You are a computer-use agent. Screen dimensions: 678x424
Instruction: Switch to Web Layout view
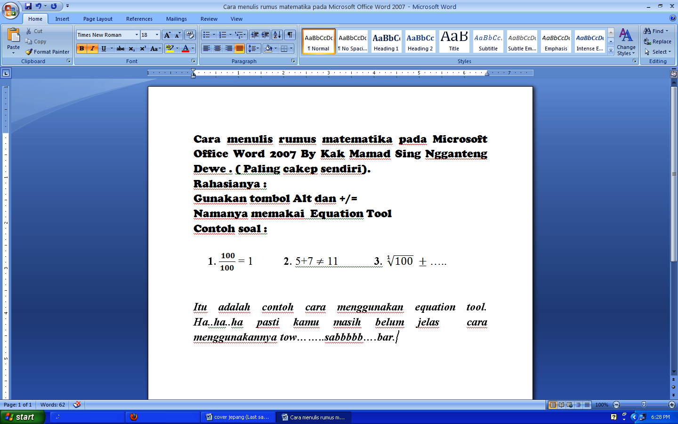click(x=570, y=405)
